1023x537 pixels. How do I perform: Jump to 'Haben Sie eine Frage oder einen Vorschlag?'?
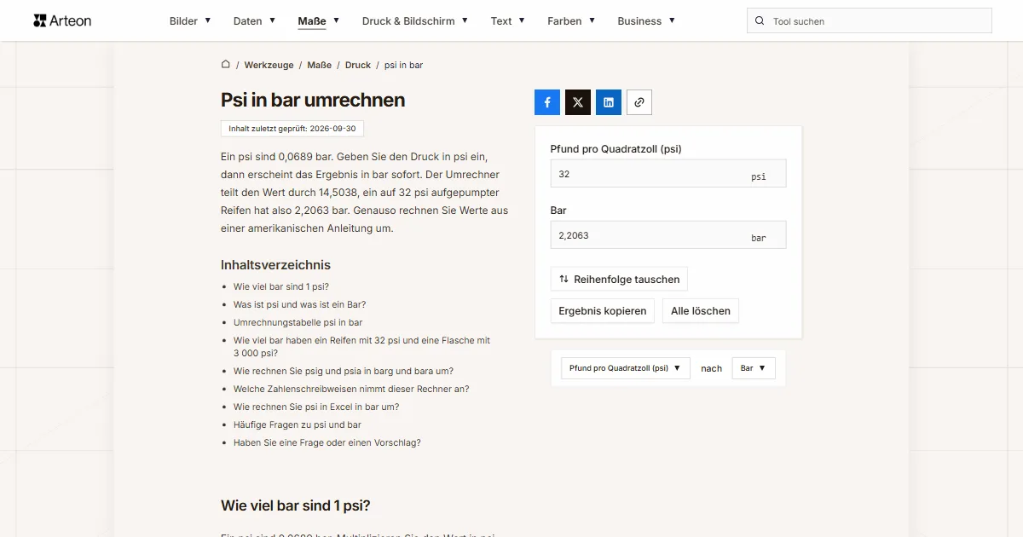(x=327, y=442)
